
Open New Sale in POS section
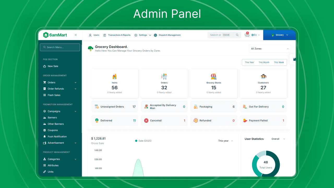53,66
